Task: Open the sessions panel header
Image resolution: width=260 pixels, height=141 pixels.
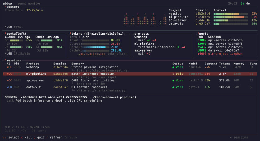Action: click(13, 61)
